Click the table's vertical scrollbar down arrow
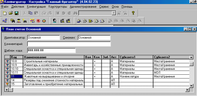 [191, 86]
